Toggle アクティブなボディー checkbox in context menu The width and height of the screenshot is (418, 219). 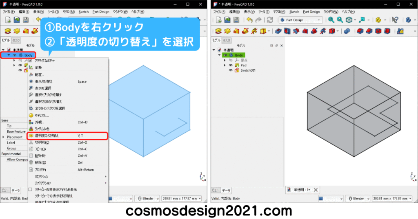click(30, 61)
